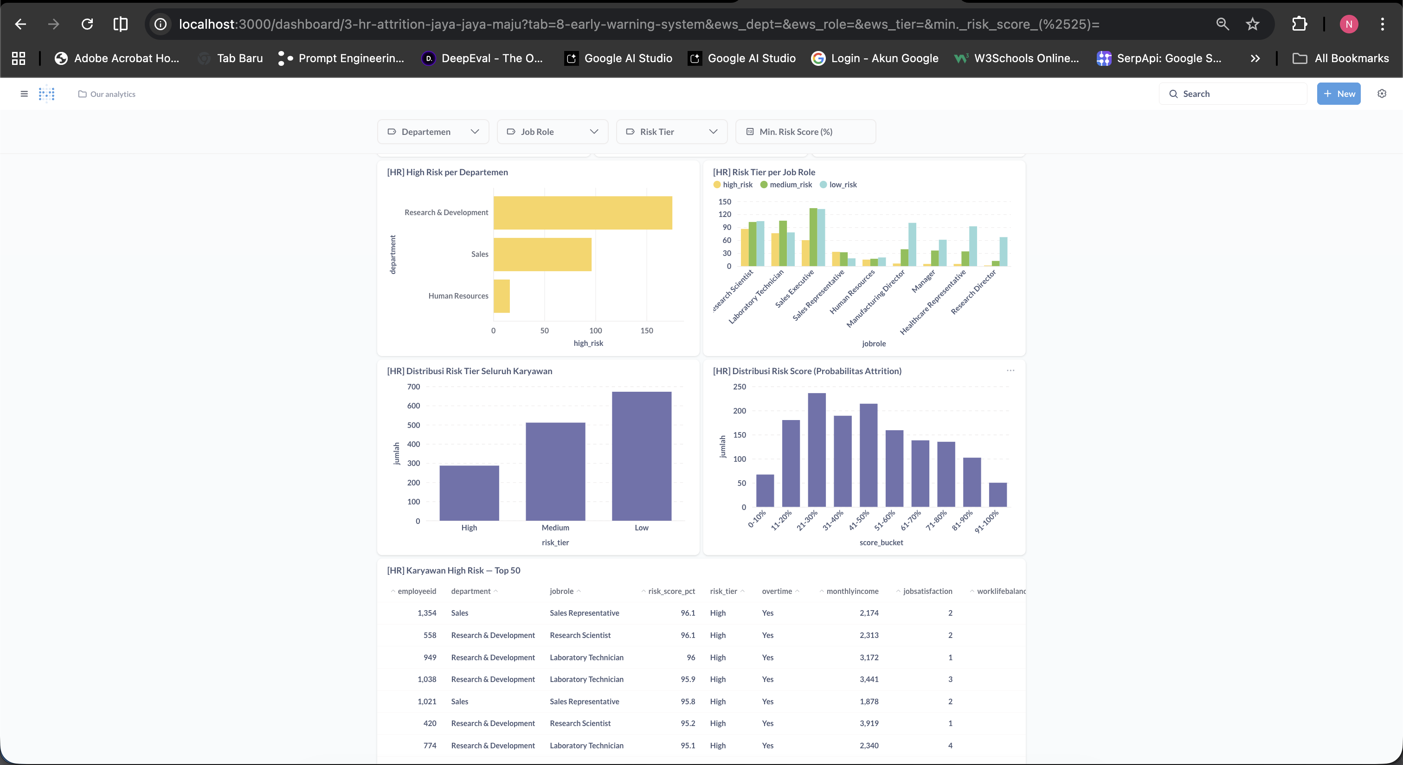Viewport: 1403px width, 765px height.
Task: Open Tab Baru bookmark
Action: point(231,58)
